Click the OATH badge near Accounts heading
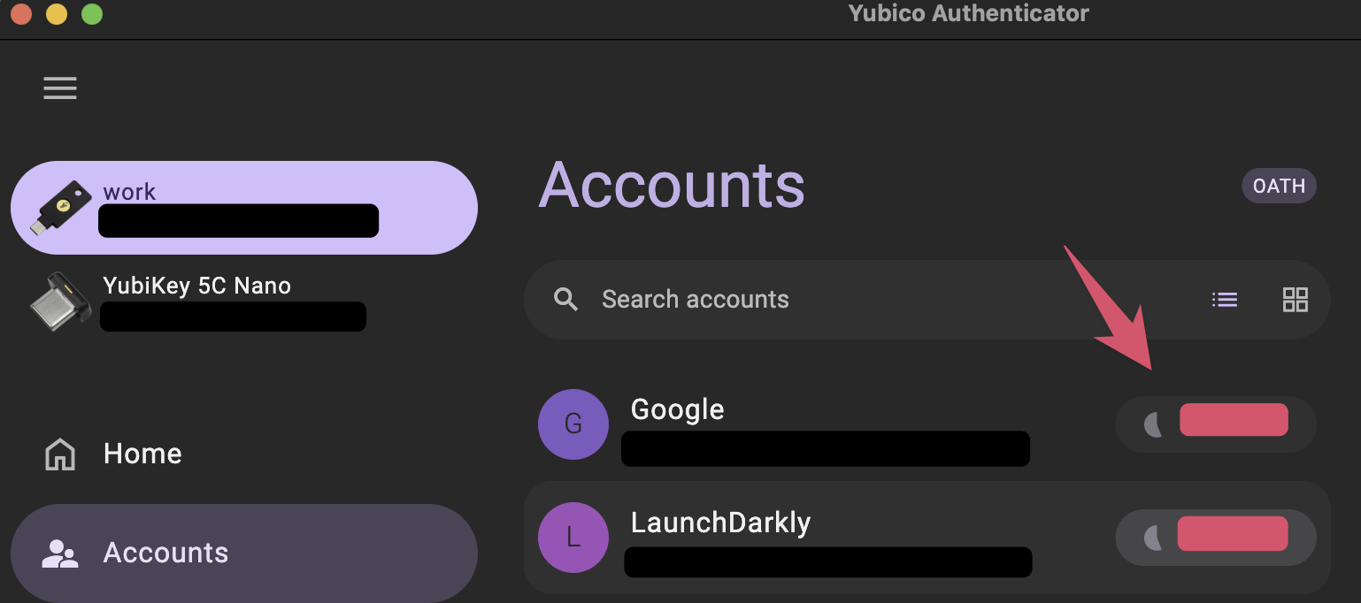This screenshot has width=1361, height=603. (x=1280, y=186)
